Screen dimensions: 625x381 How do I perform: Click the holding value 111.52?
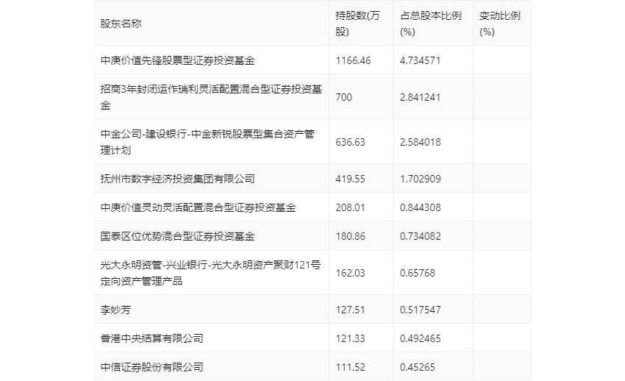coord(350,367)
